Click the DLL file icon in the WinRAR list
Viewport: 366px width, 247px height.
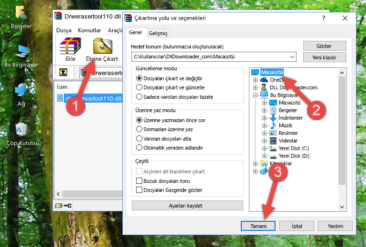(60, 98)
